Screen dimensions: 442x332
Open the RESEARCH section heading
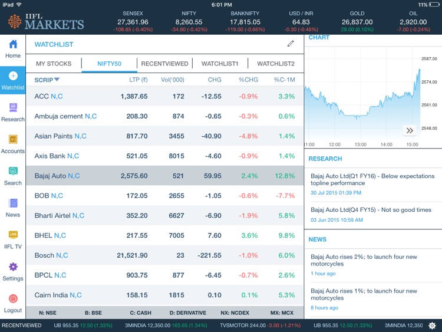[x=325, y=159]
